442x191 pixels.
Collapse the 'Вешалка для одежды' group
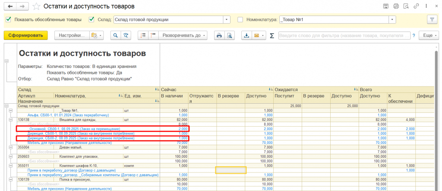11,120
